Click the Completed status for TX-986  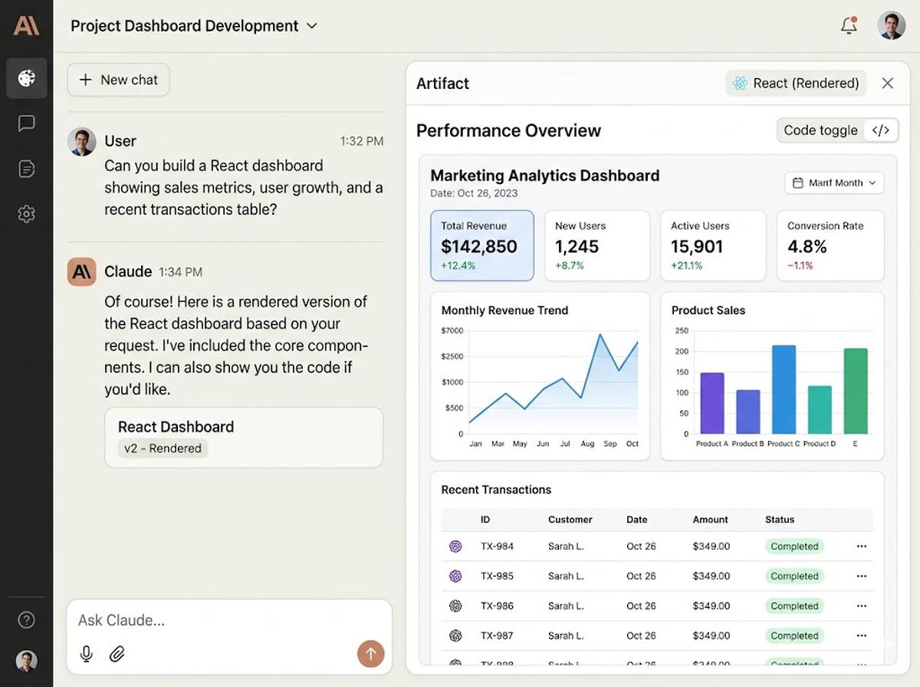(x=794, y=606)
